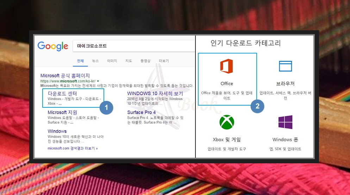Open the Surface Pro 4 sitelink
This screenshot has height=195, width=350.
click(142, 112)
